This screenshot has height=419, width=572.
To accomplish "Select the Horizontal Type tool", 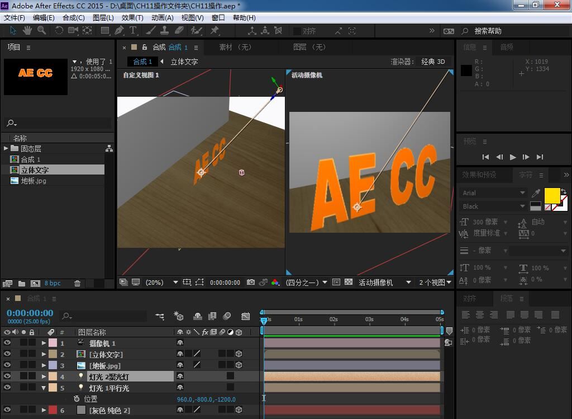I will pos(134,31).
